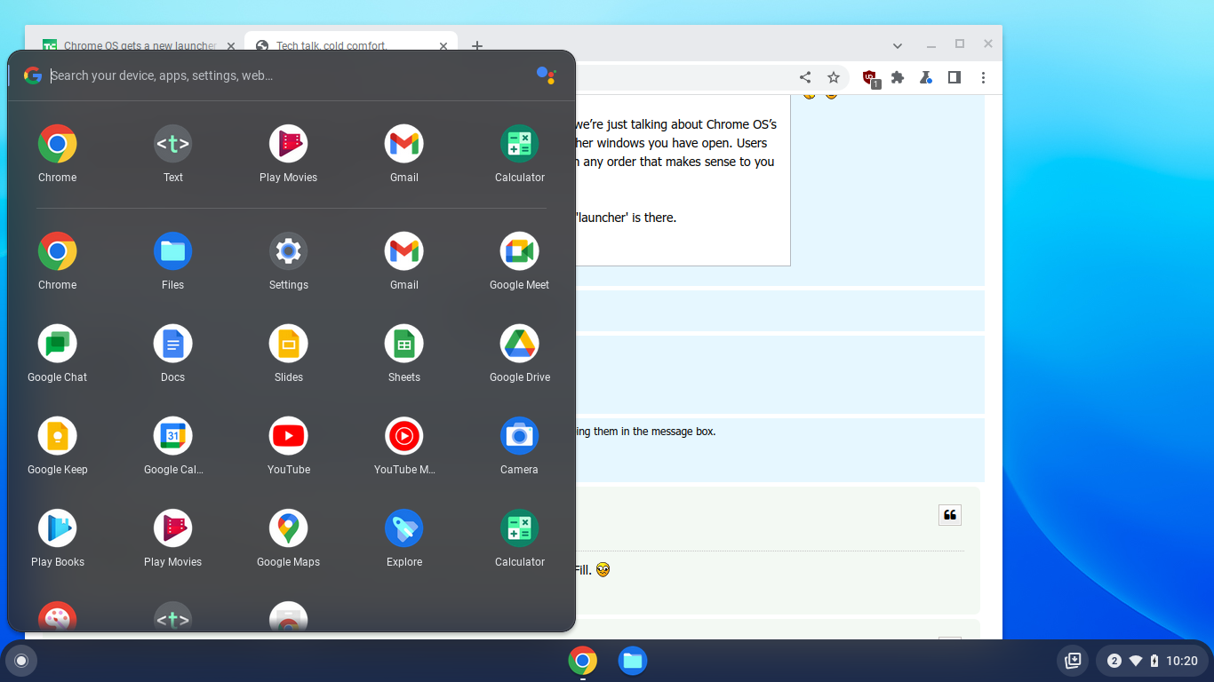Open Files from the shelf
The width and height of the screenshot is (1214, 682).
(x=632, y=661)
